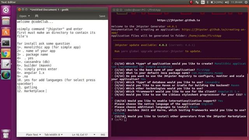Click https://jhipster.github.io in the terminal
The image size is (249, 140).
click(x=179, y=20)
